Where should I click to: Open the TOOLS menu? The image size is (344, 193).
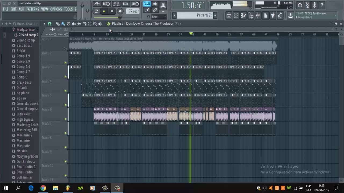tap(68, 9)
